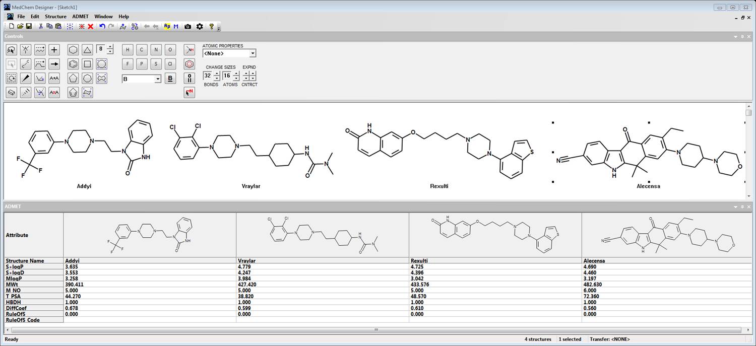756x346 pixels.
Task: Click the ADMET horizontal scrollbar
Action: 376,329
